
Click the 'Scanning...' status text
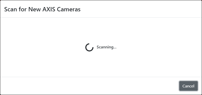(107, 47)
